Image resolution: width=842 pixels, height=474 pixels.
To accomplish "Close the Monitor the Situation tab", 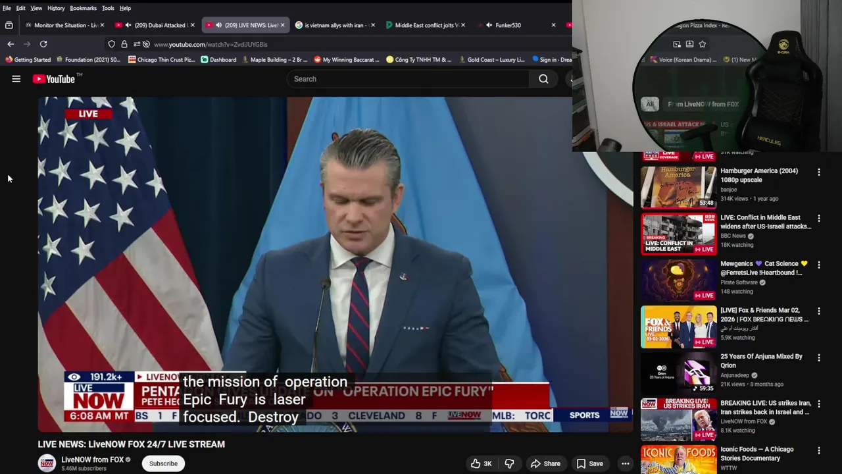I will [102, 25].
